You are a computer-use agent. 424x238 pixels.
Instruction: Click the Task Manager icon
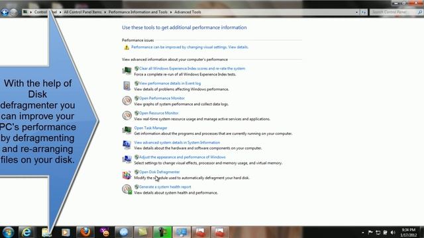pyautogui.click(x=127, y=130)
